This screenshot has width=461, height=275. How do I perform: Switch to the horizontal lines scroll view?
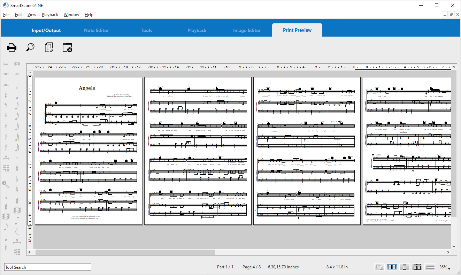click(x=430, y=267)
